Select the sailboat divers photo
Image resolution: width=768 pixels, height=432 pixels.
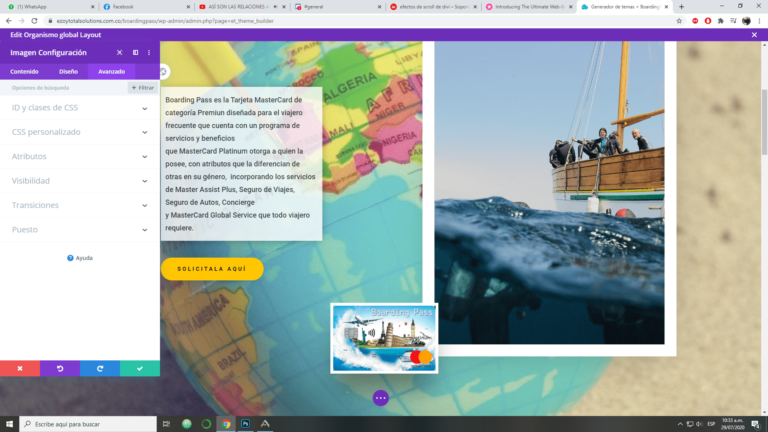549,193
